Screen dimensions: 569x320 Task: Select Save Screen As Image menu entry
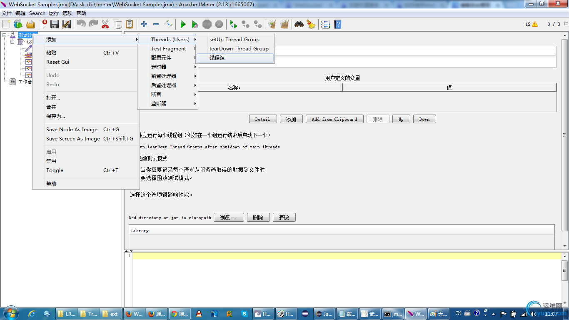[86, 139]
